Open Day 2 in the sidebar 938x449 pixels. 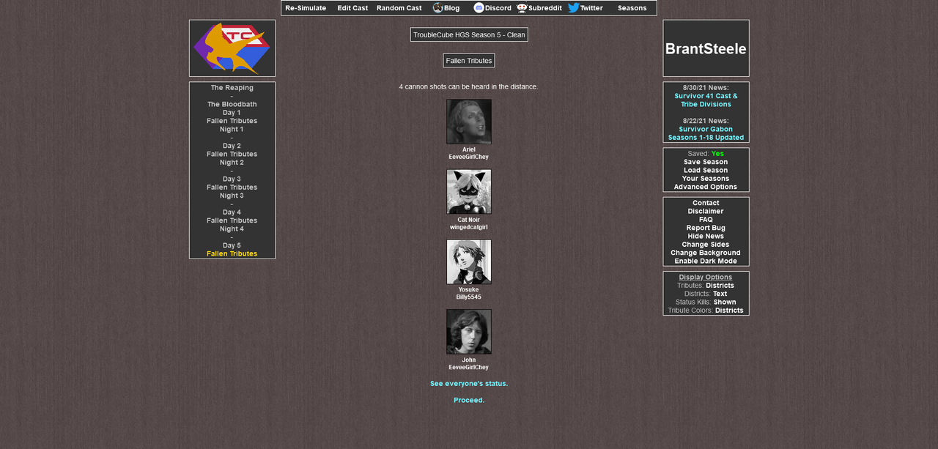coord(232,146)
